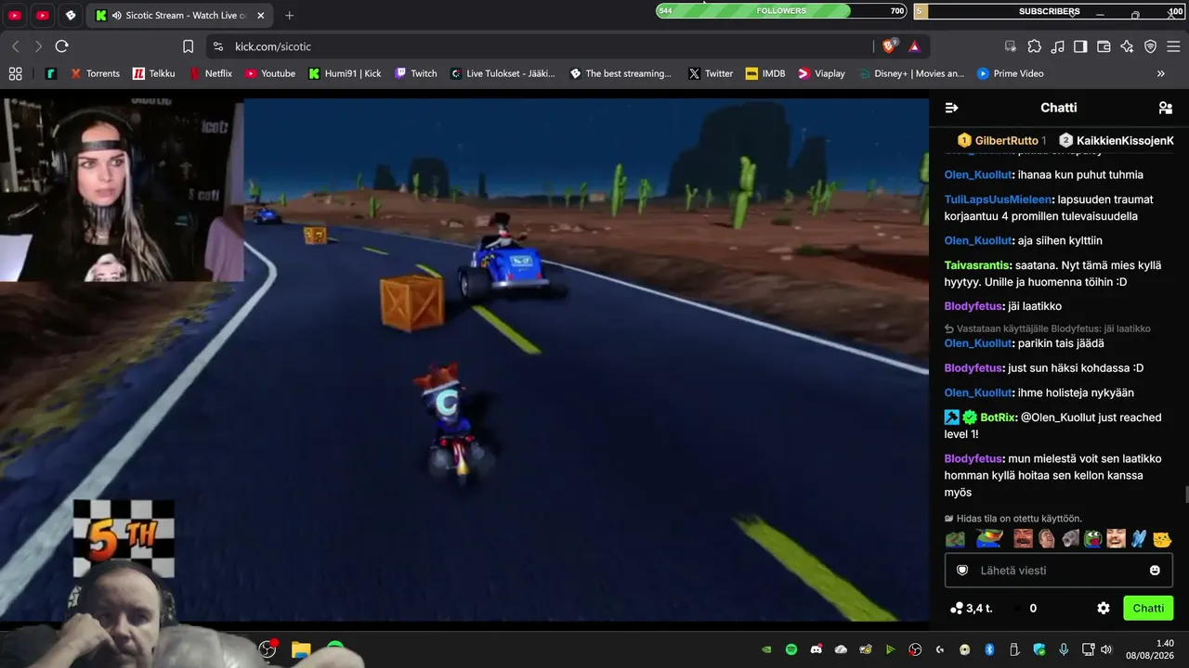1189x668 pixels.
Task: Open the Telkku bookmark
Action: click(154, 73)
